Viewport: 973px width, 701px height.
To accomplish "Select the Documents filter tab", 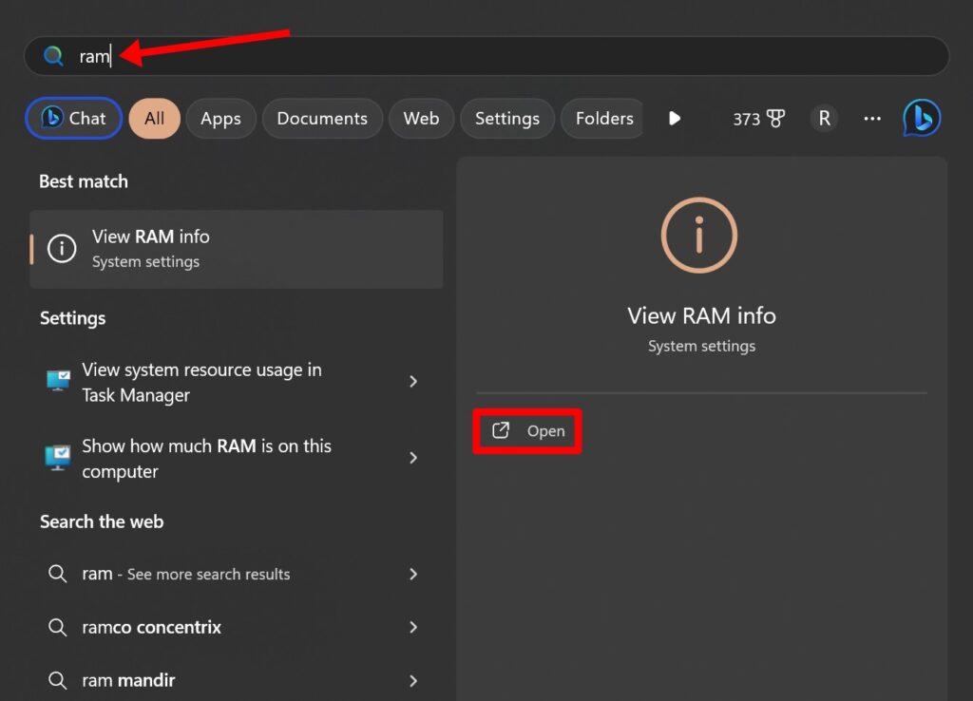I will tap(322, 118).
